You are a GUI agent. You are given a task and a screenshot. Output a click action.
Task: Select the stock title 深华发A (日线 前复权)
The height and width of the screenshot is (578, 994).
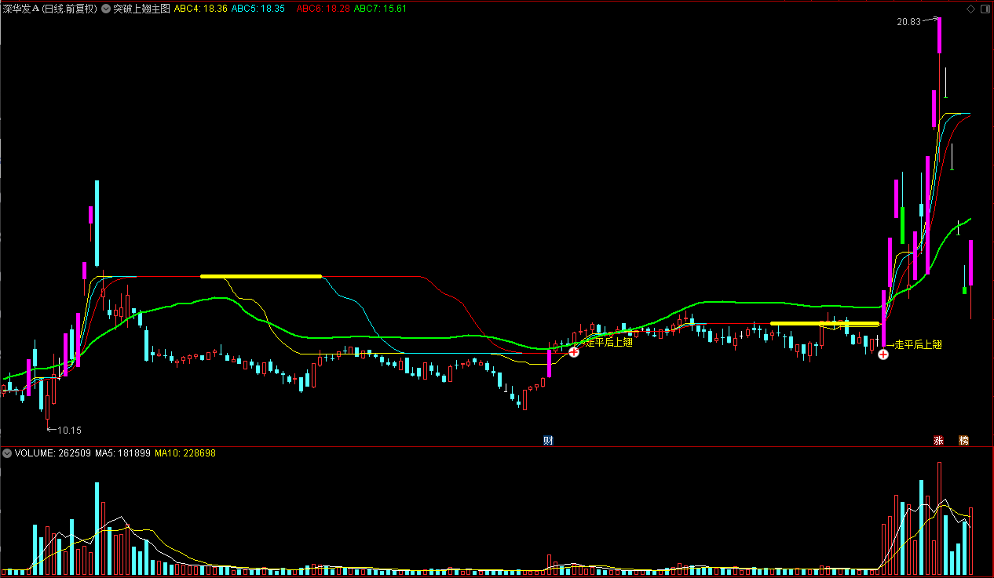[50, 9]
